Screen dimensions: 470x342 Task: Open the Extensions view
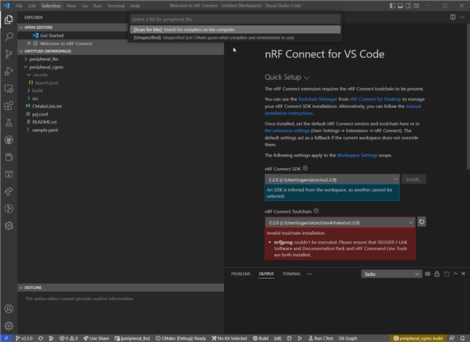tap(9, 106)
